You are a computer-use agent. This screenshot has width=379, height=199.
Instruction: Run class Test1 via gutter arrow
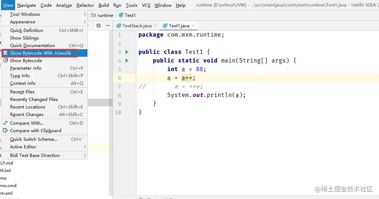[127, 52]
